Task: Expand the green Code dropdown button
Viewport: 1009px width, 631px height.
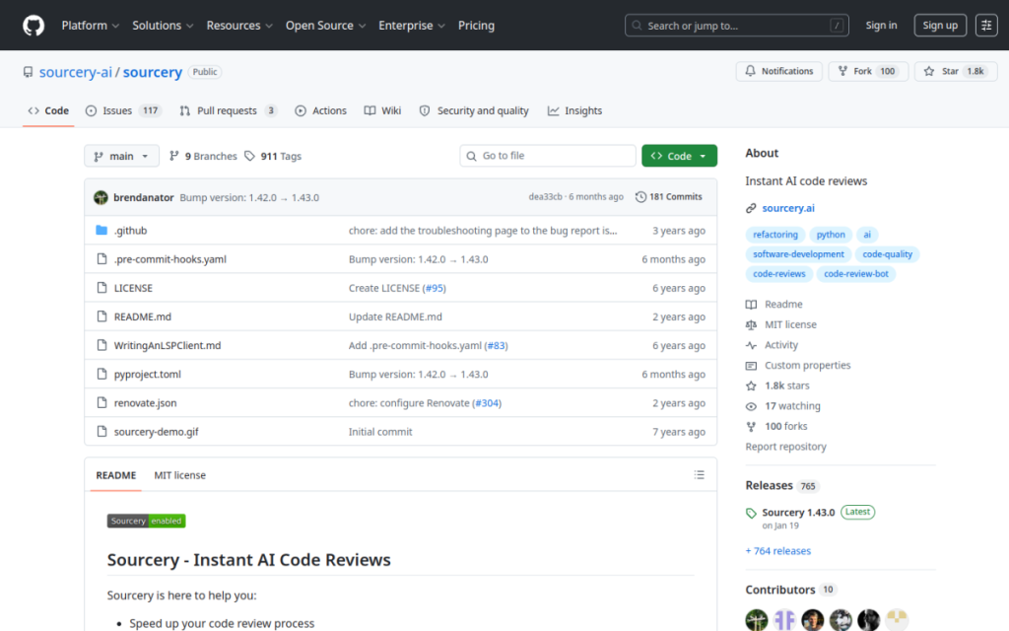Action: coord(679,156)
